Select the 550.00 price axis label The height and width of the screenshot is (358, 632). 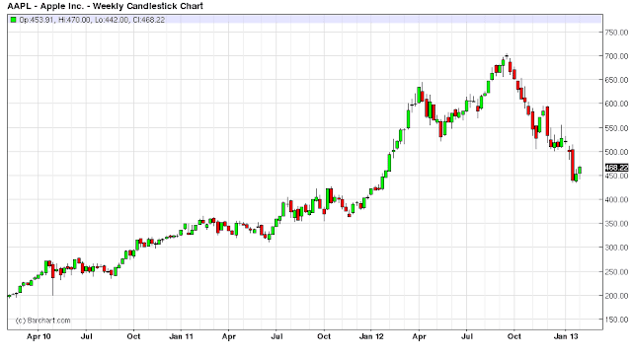[616, 128]
